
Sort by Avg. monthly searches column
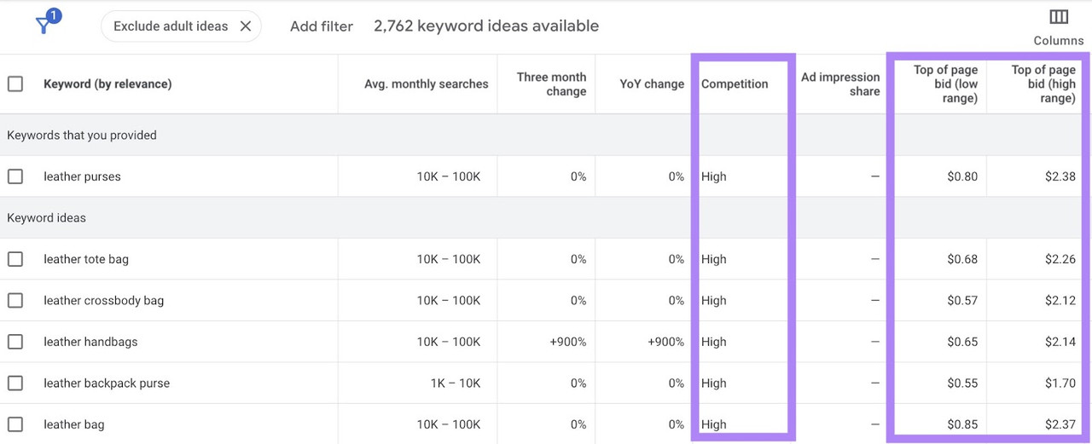click(427, 84)
